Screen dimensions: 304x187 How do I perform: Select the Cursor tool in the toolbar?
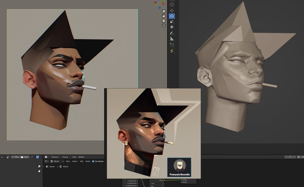172,4
